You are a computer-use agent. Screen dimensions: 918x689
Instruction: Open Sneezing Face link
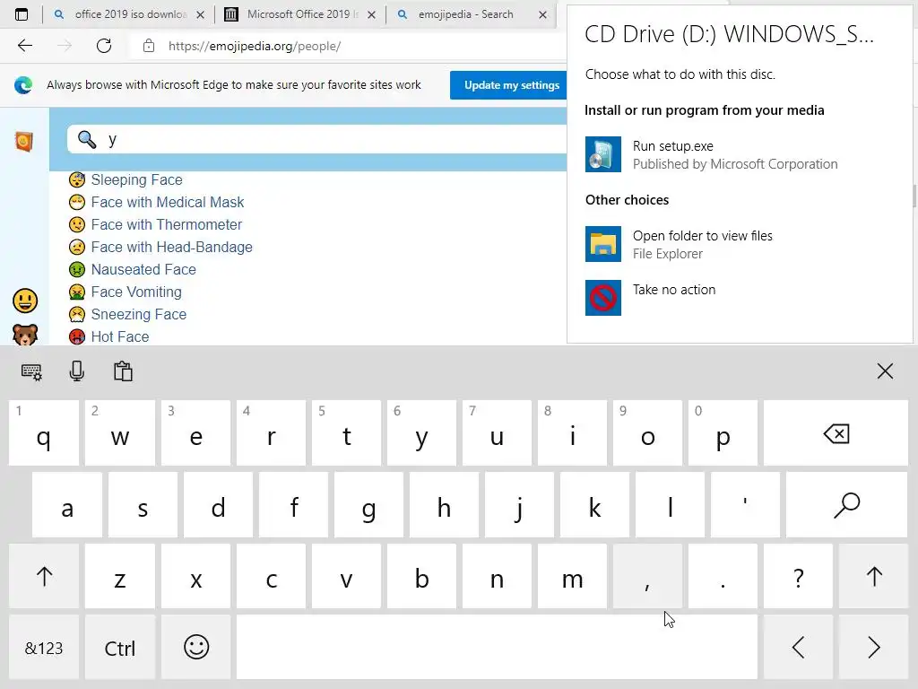click(x=139, y=314)
